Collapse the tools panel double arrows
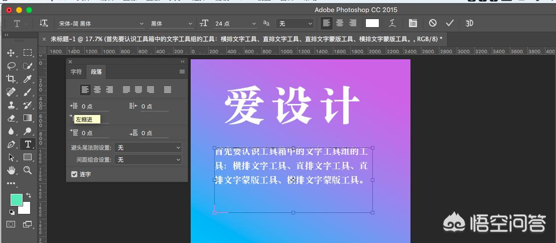Viewport: 556px width, 243px height. [x=7, y=35]
